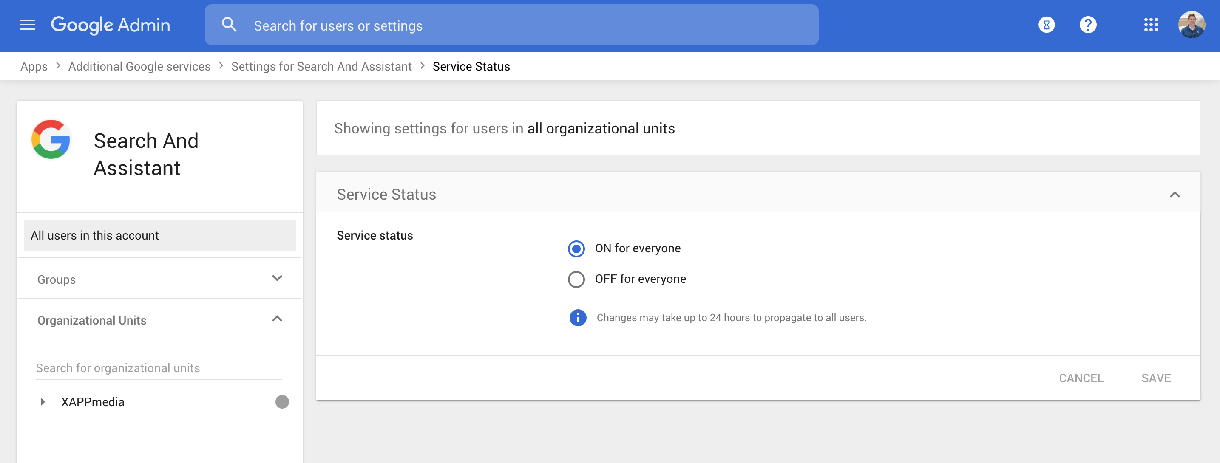Click the bold Service status label
Image resolution: width=1220 pixels, height=463 pixels.
pyautogui.click(x=375, y=235)
